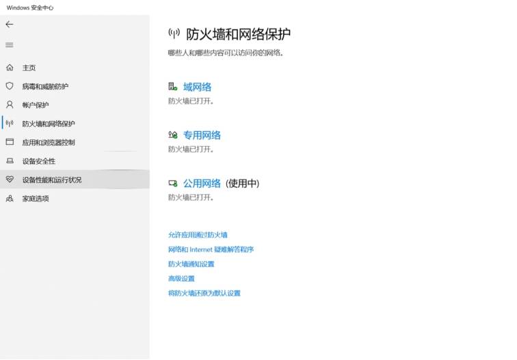Click the laptop icon for 设备安全性
The image size is (517, 360).
(x=10, y=161)
